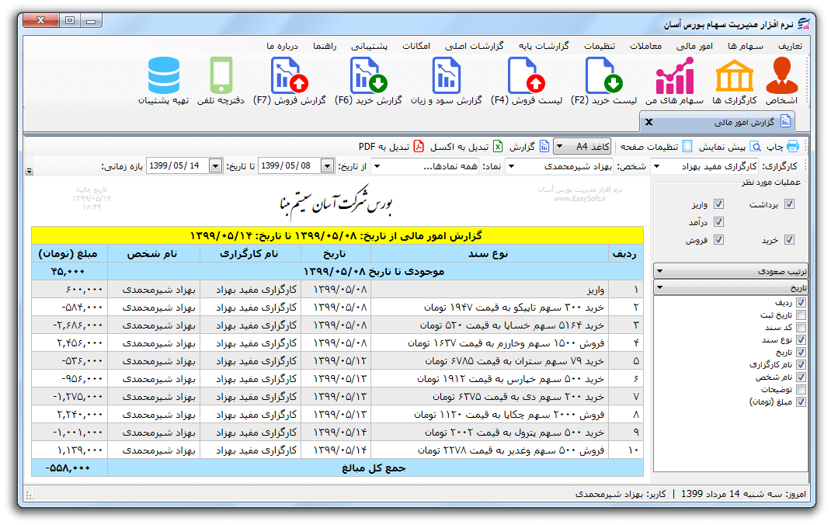Open درباره ما menu

tap(283, 46)
